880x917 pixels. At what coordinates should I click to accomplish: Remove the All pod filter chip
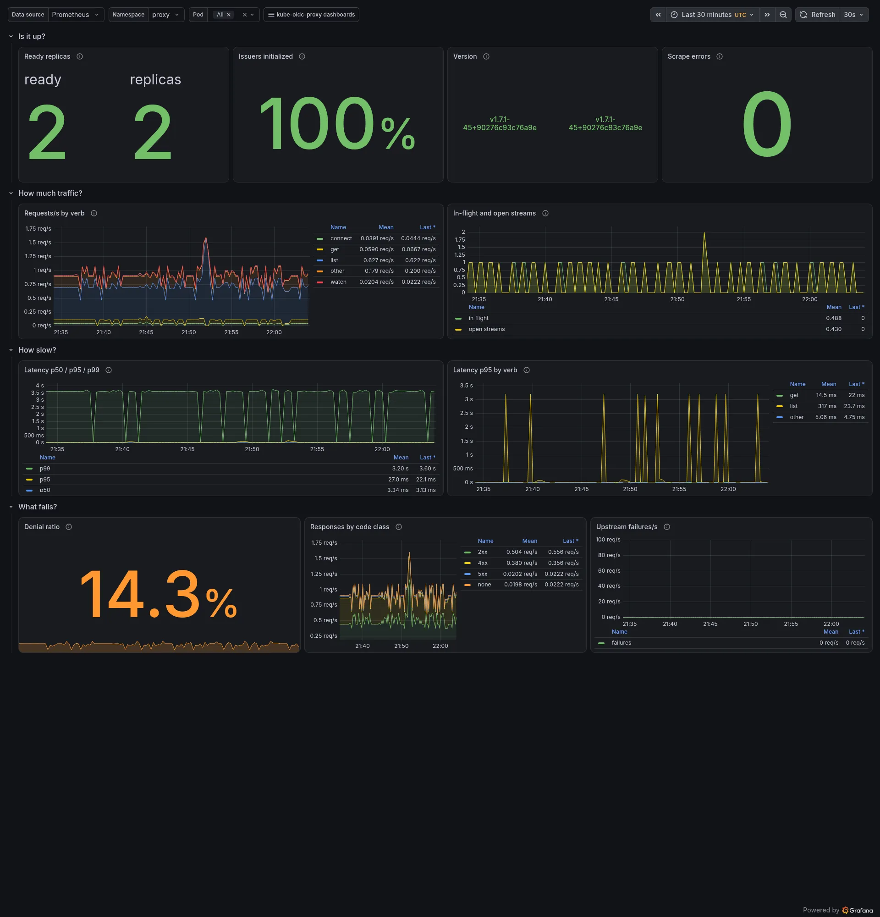pyautogui.click(x=229, y=15)
